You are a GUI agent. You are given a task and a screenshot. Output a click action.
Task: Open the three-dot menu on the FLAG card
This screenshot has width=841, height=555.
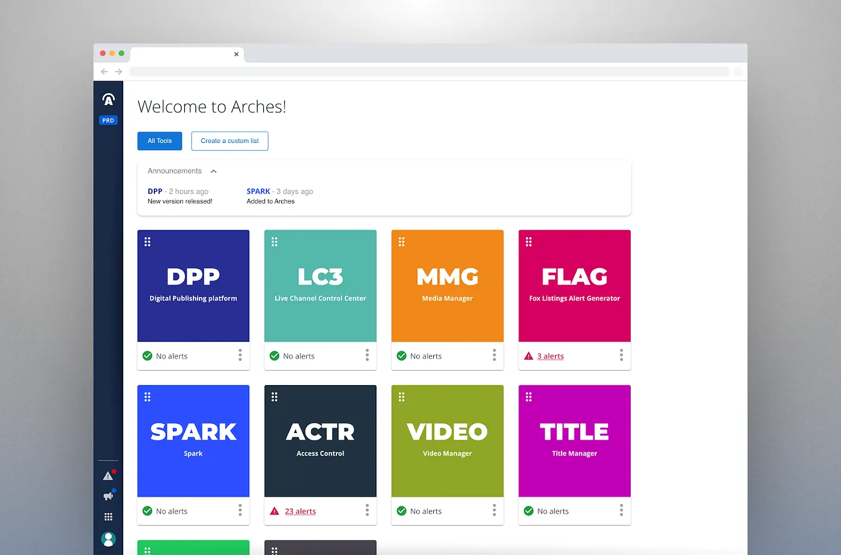click(x=621, y=355)
